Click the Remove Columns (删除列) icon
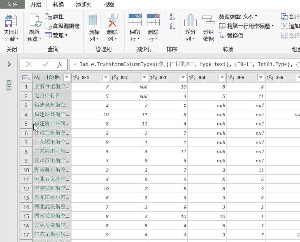Screen dimensions: 300x242 click(112, 20)
